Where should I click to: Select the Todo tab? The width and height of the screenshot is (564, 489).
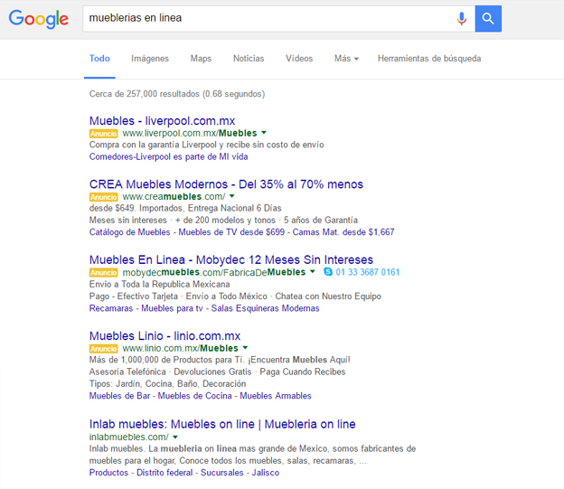[x=99, y=58]
